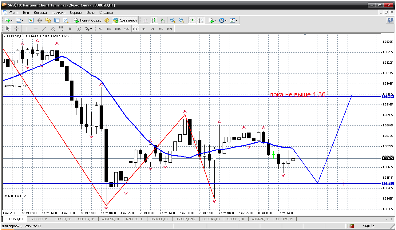Image resolution: width=396 pixels, height=230 pixels.
Task: Click the chart document icon left of Файл
Action: [x=5, y=13]
